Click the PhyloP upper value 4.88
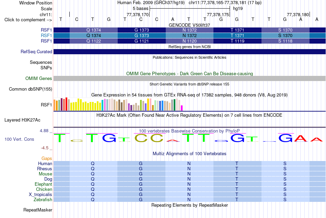Viewport: 326px width, 218px height. 44,131
